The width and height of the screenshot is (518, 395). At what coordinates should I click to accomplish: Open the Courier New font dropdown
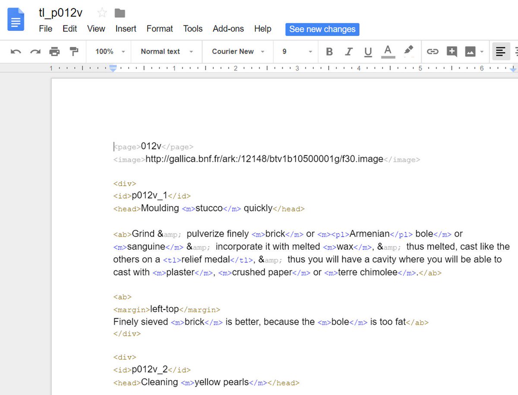(x=238, y=51)
